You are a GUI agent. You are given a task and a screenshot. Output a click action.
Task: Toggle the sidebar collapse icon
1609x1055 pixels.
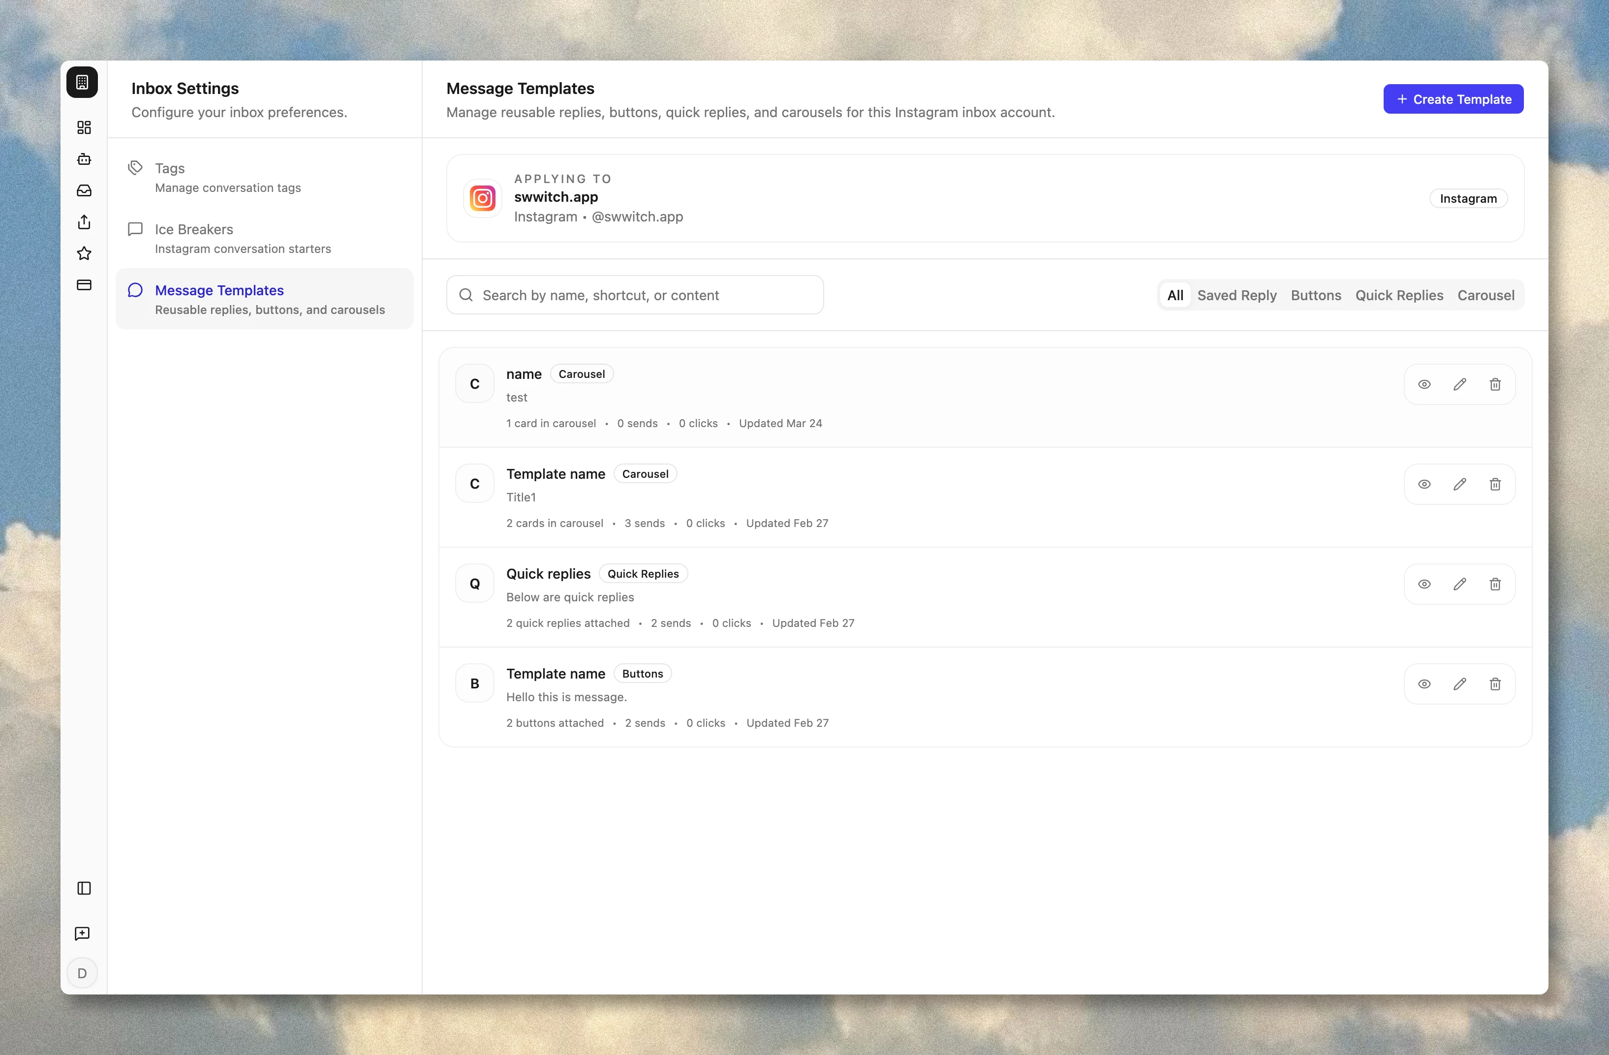click(83, 889)
